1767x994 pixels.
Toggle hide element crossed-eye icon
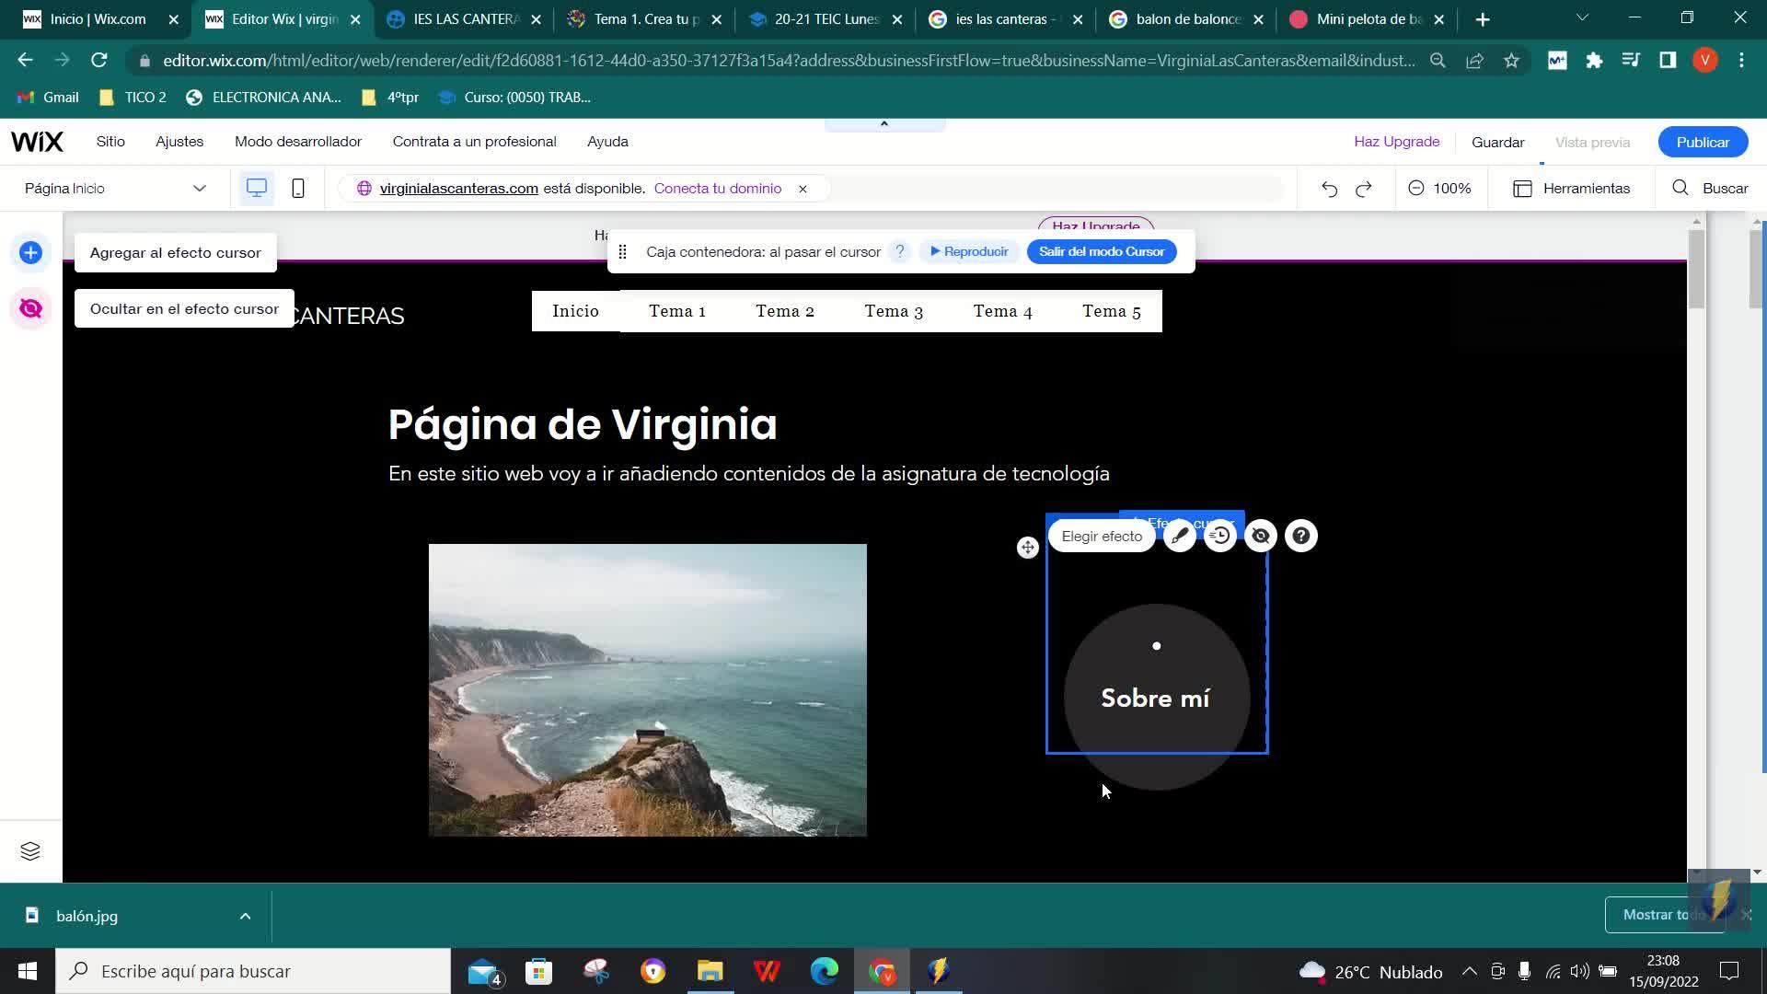coord(1261,536)
